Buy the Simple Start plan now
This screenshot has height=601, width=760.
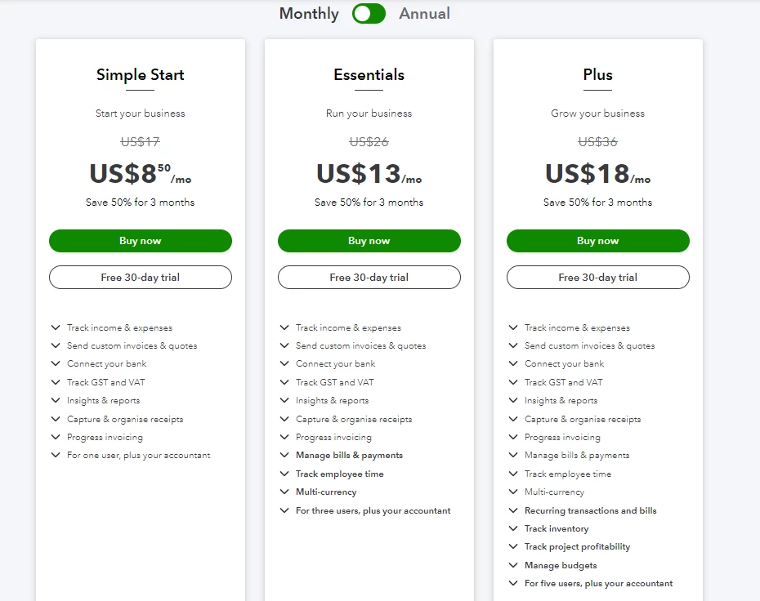coord(141,241)
